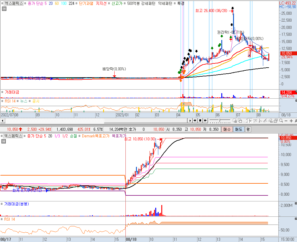Click the 엑스페릭스 name button on minute chart
Viewport: 297px width, 242px height.
13,136
